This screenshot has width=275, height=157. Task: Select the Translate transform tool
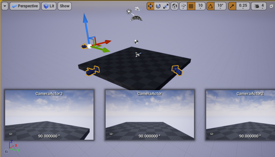click(x=150, y=6)
